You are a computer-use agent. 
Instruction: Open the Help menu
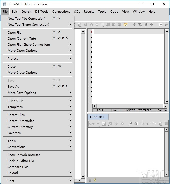coord(152,12)
